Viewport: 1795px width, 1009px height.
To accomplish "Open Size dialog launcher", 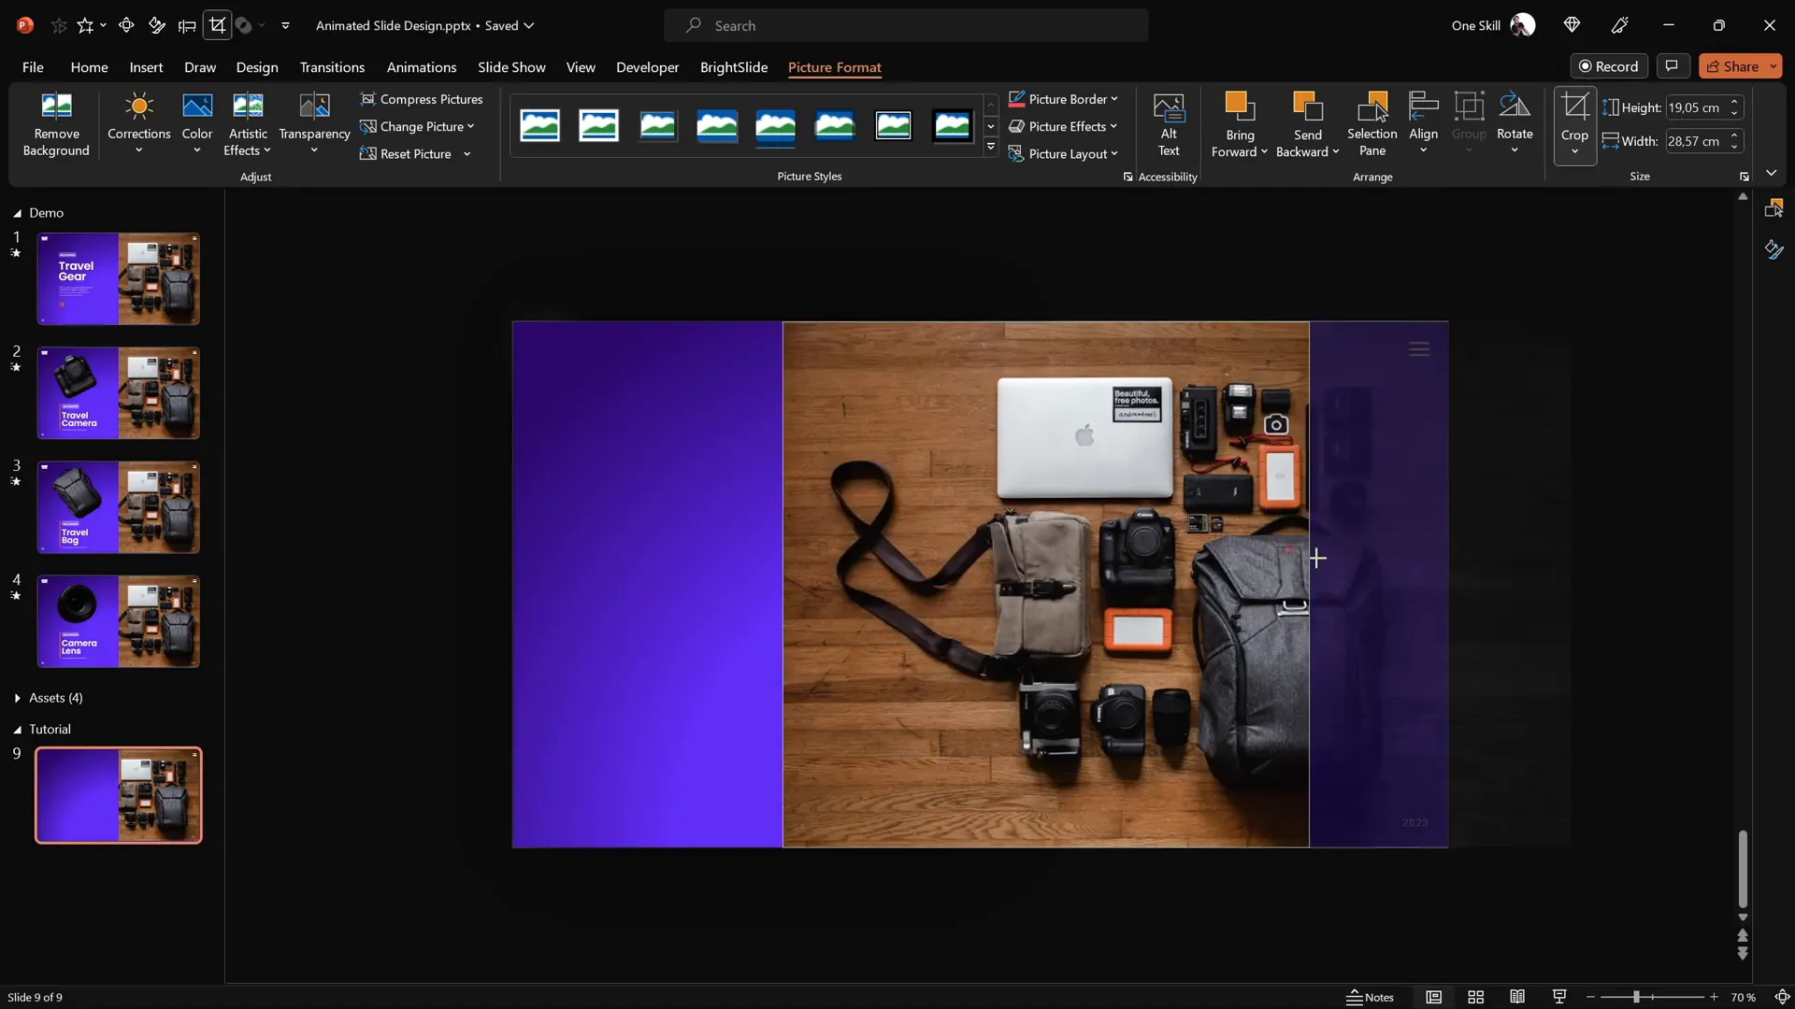I will 1744,177.
